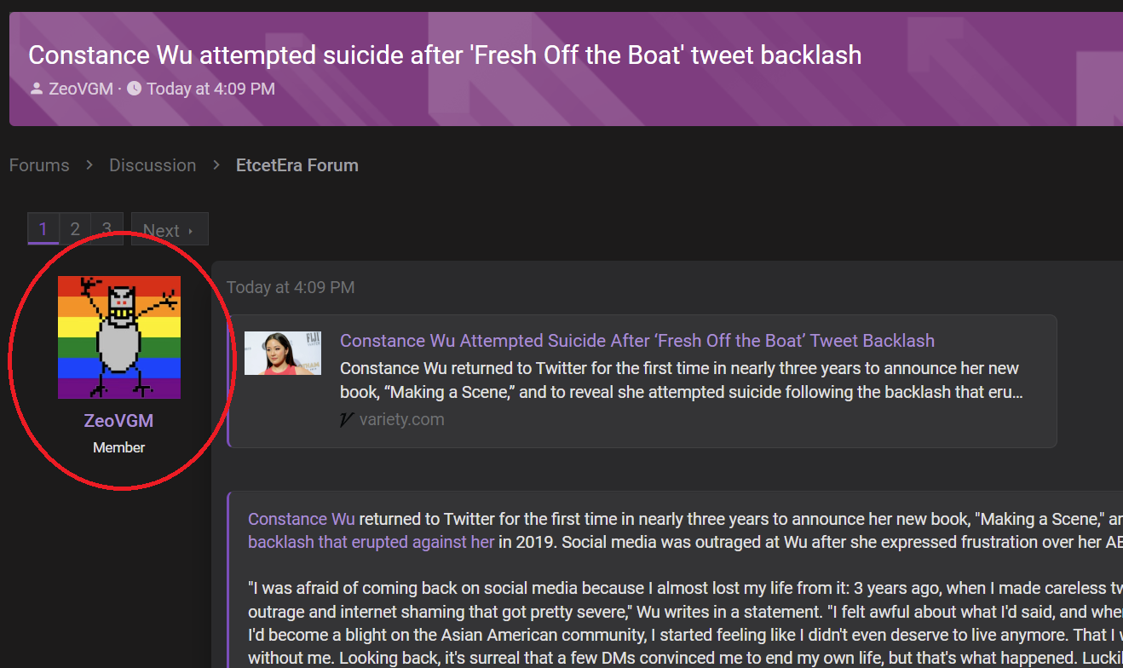Click the Next page button
Screen dimensions: 1123x668
click(x=170, y=229)
